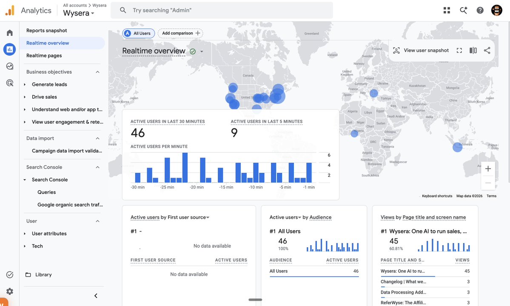Expand Drive sales tree item
Viewport: 510px width, 306px height.
tap(25, 97)
